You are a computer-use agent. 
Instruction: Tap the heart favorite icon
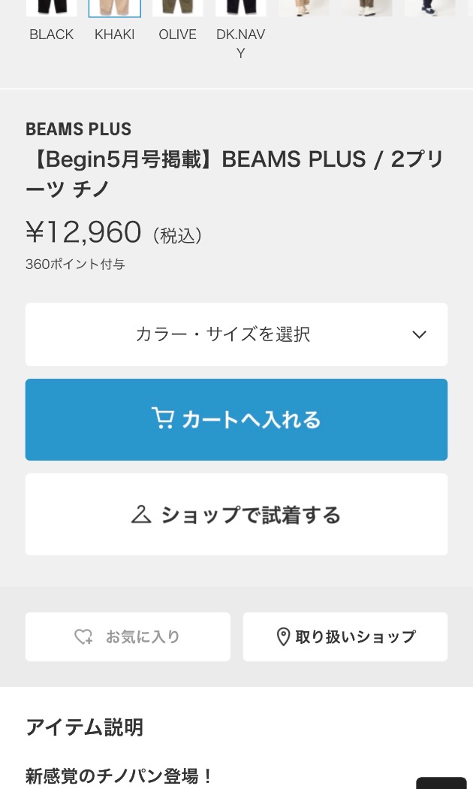click(x=83, y=637)
